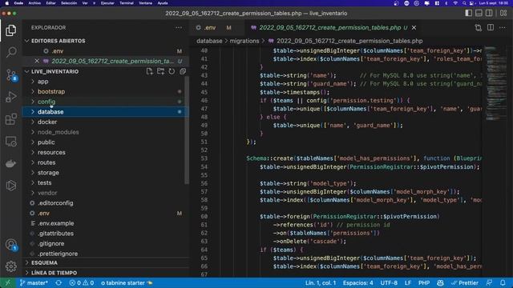Click database in breadcrumb path
This screenshot has width=513, height=288.
(209, 41)
